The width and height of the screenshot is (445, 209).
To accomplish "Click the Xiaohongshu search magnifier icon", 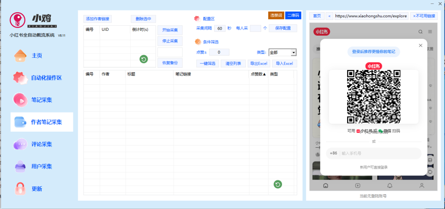I will tap(421, 31).
